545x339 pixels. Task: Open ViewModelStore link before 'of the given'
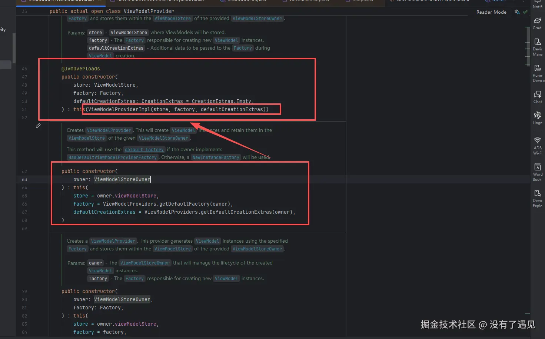[x=87, y=138]
